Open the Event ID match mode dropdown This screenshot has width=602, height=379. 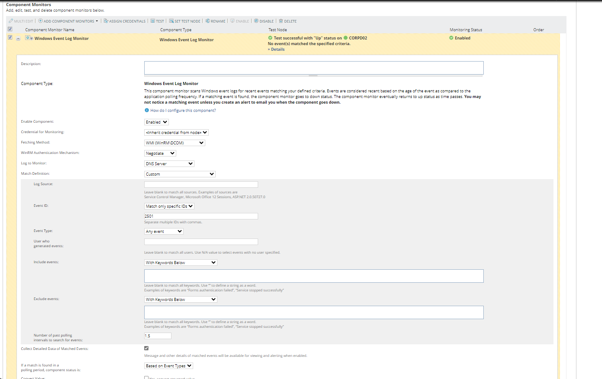[x=169, y=206]
